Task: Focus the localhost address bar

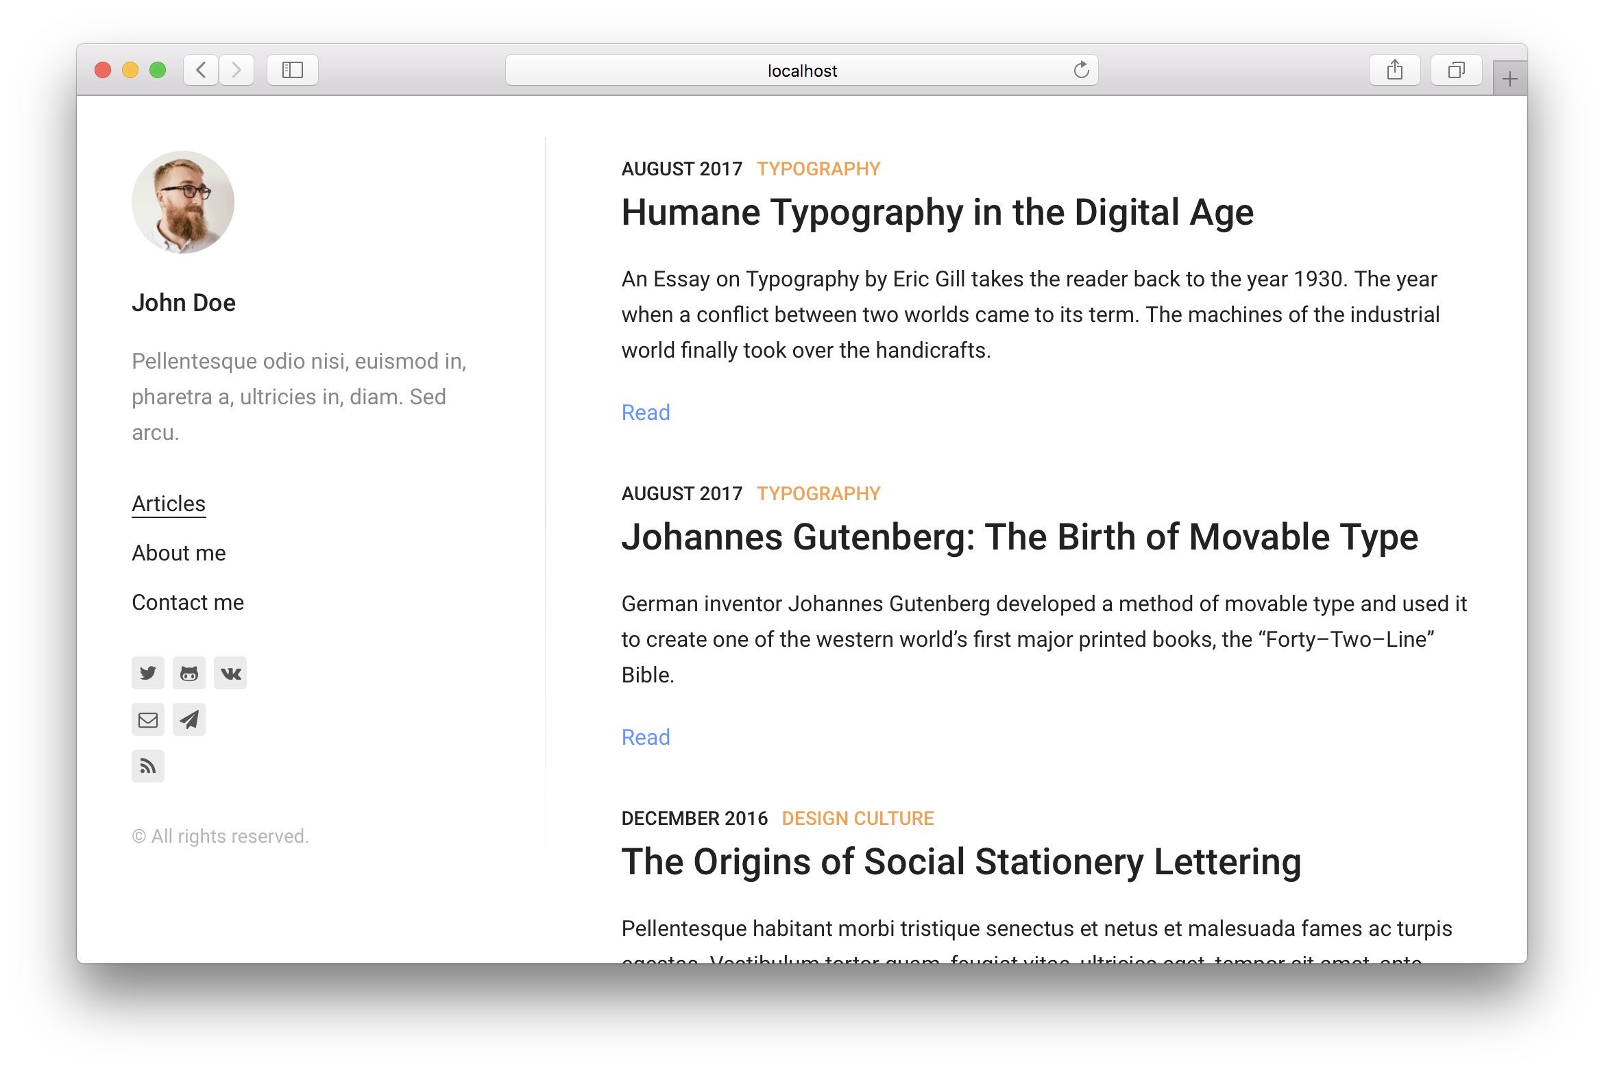Action: coord(801,71)
